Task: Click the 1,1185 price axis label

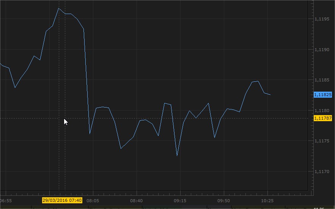Action: (322, 80)
